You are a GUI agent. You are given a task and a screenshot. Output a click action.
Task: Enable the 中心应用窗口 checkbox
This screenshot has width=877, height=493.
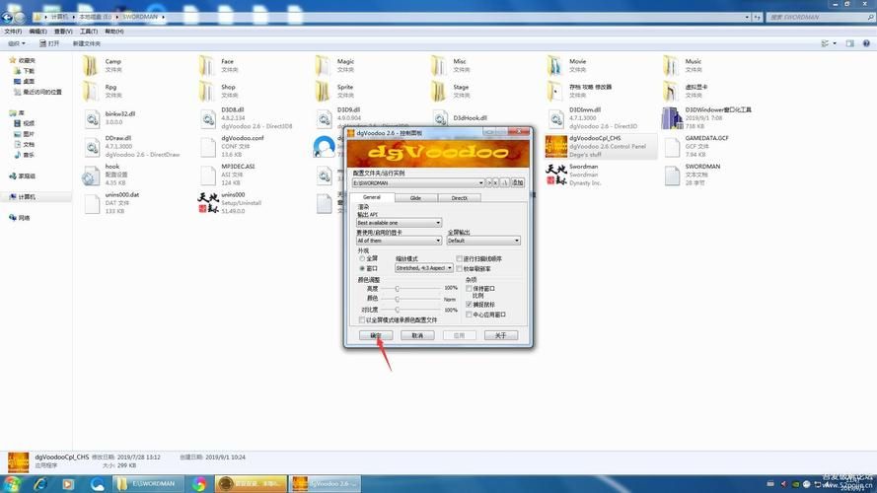[469, 315]
